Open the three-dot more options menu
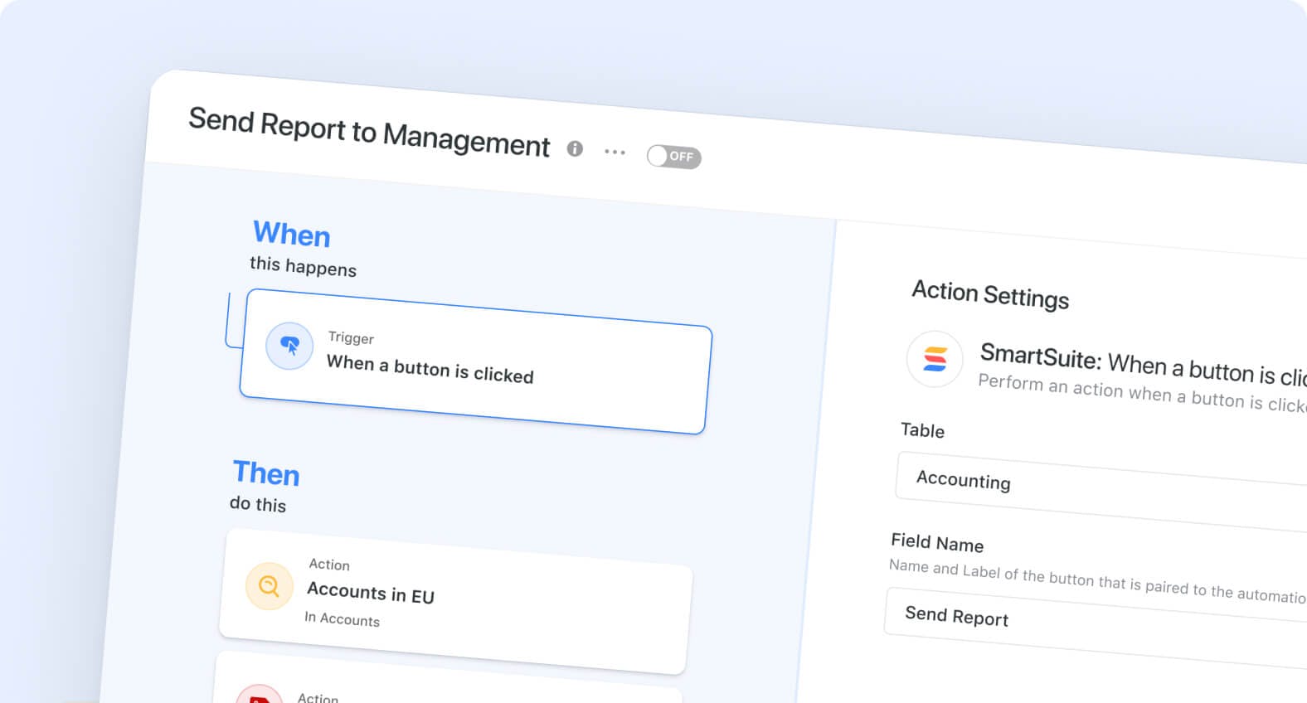 [615, 152]
